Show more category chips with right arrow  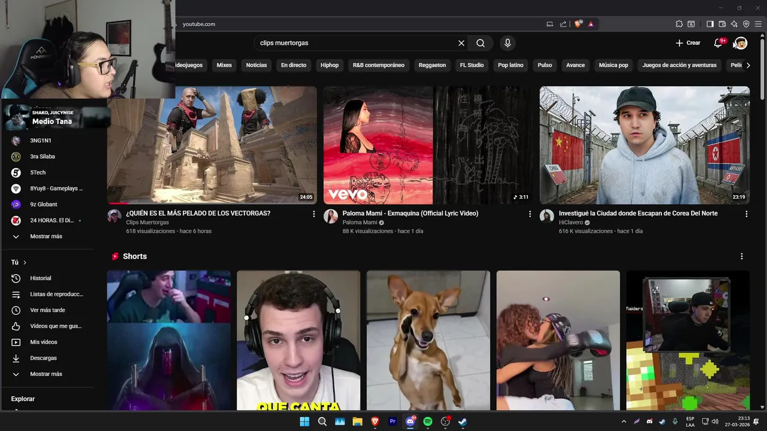point(748,65)
